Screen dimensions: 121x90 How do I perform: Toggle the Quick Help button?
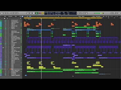click(7, 13)
